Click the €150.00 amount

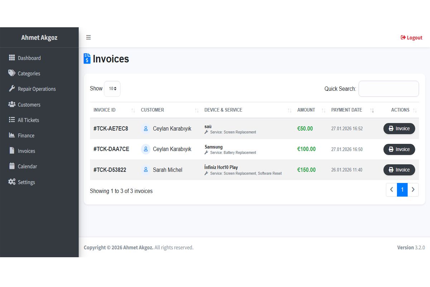306,170
